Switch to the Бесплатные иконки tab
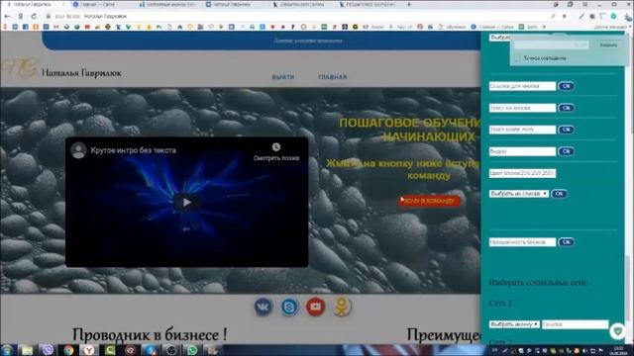 click(169, 4)
